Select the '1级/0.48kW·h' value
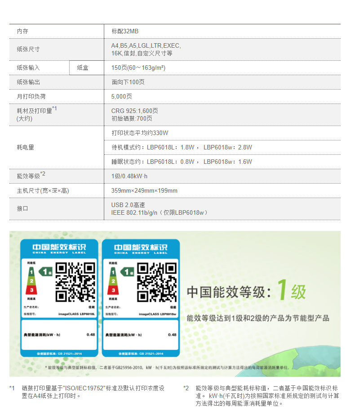 [129, 176]
